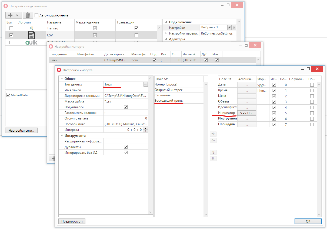Click the move up arrow button
Screen dimensions: 327x229
point(213,152)
